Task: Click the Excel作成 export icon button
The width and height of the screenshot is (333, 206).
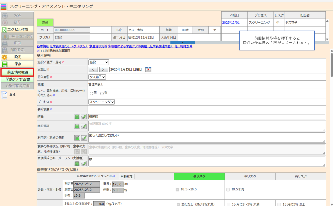Action: pyautogui.click(x=17, y=29)
